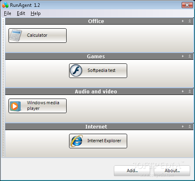Click the Internet section header title

pyautogui.click(x=96, y=127)
